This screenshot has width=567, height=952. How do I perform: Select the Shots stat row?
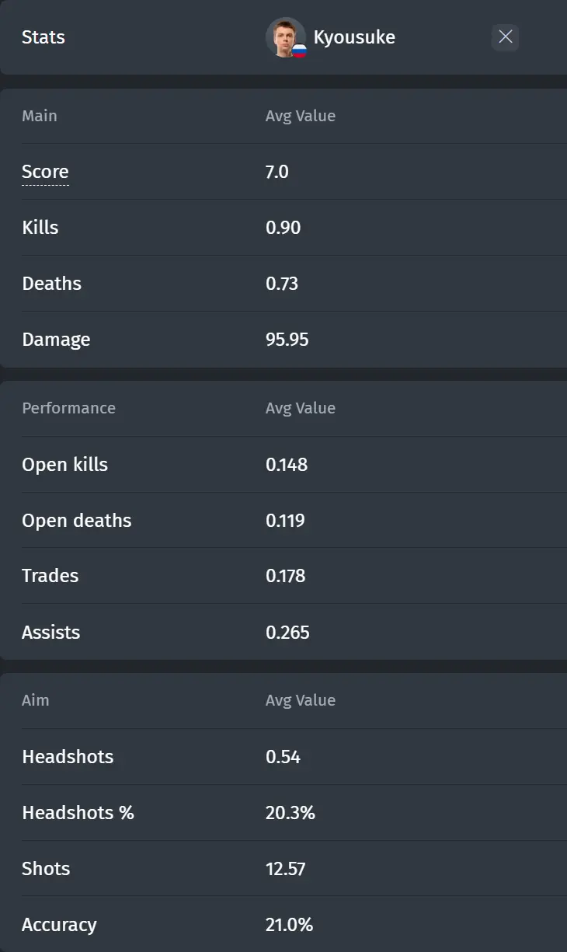[283, 868]
